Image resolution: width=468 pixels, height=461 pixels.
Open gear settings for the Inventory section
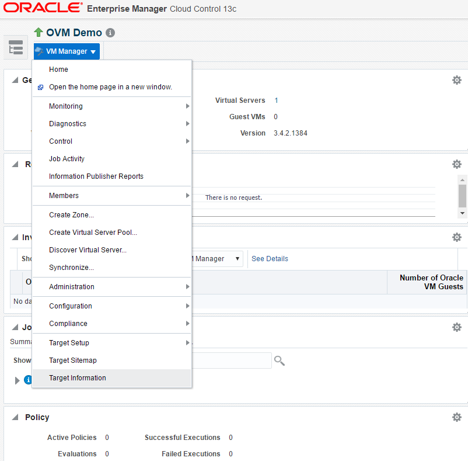tap(457, 237)
